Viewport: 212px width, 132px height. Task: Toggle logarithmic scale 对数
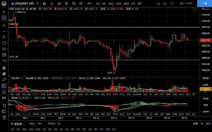[195, 124]
